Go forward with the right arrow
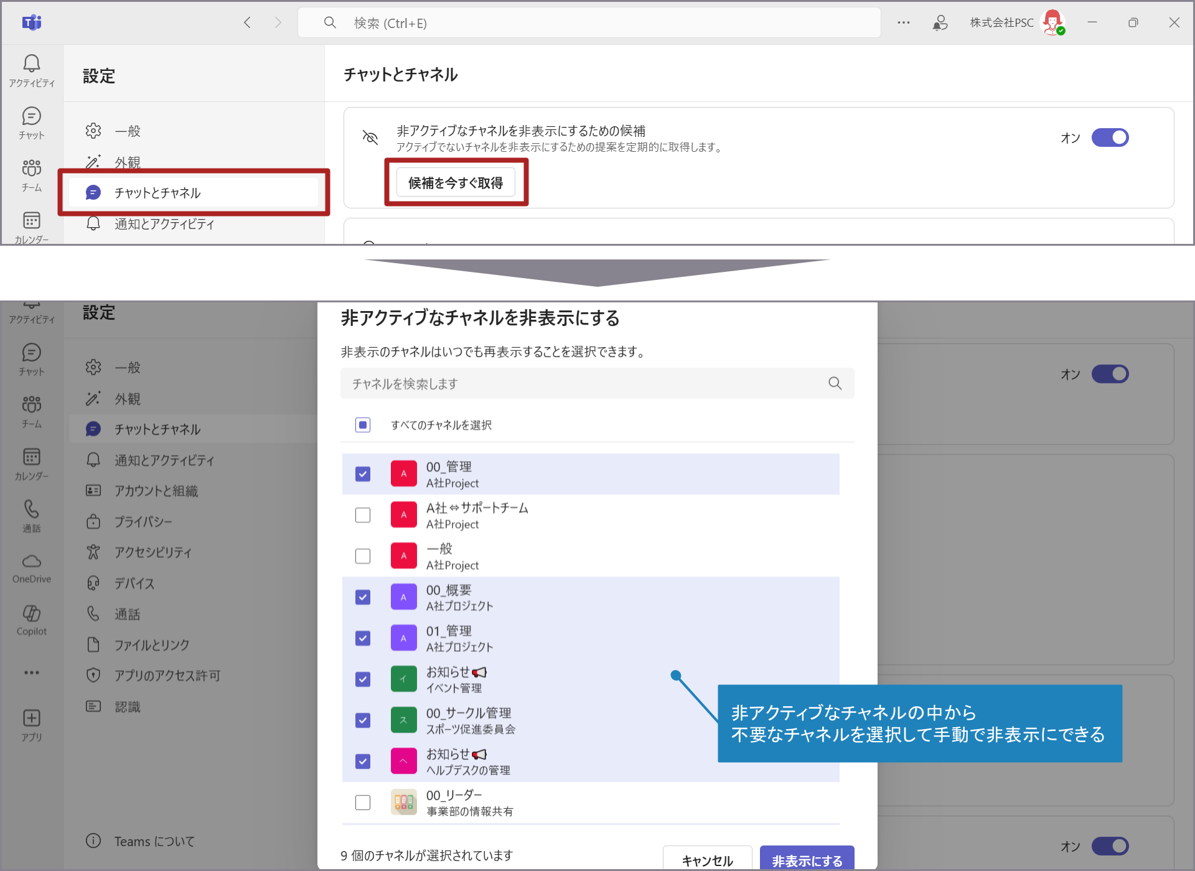 click(278, 23)
